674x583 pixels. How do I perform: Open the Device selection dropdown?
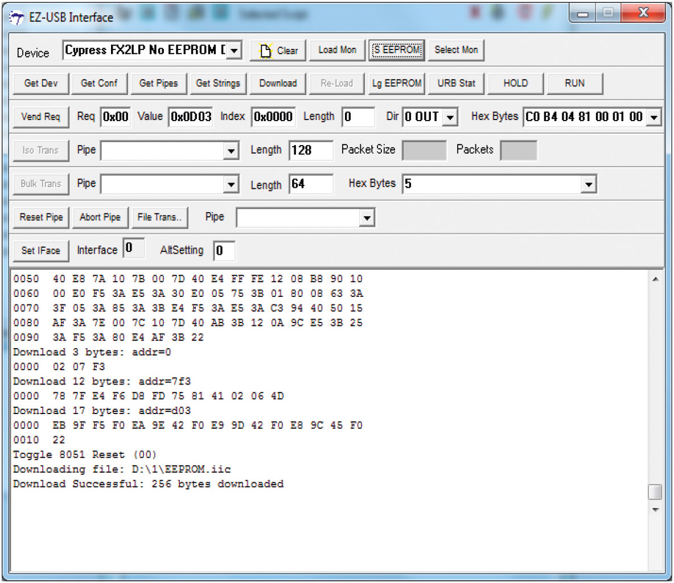pos(235,51)
